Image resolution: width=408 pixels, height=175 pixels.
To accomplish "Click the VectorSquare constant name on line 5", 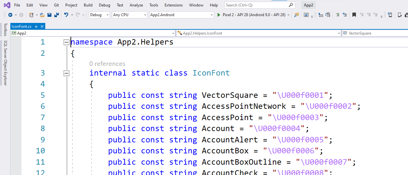I will [x=230, y=95].
